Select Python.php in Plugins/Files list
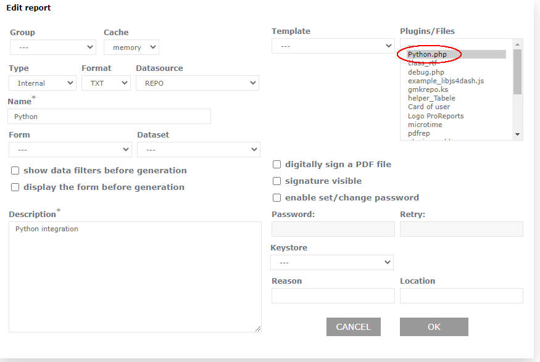The height and width of the screenshot is (362, 540). click(427, 54)
